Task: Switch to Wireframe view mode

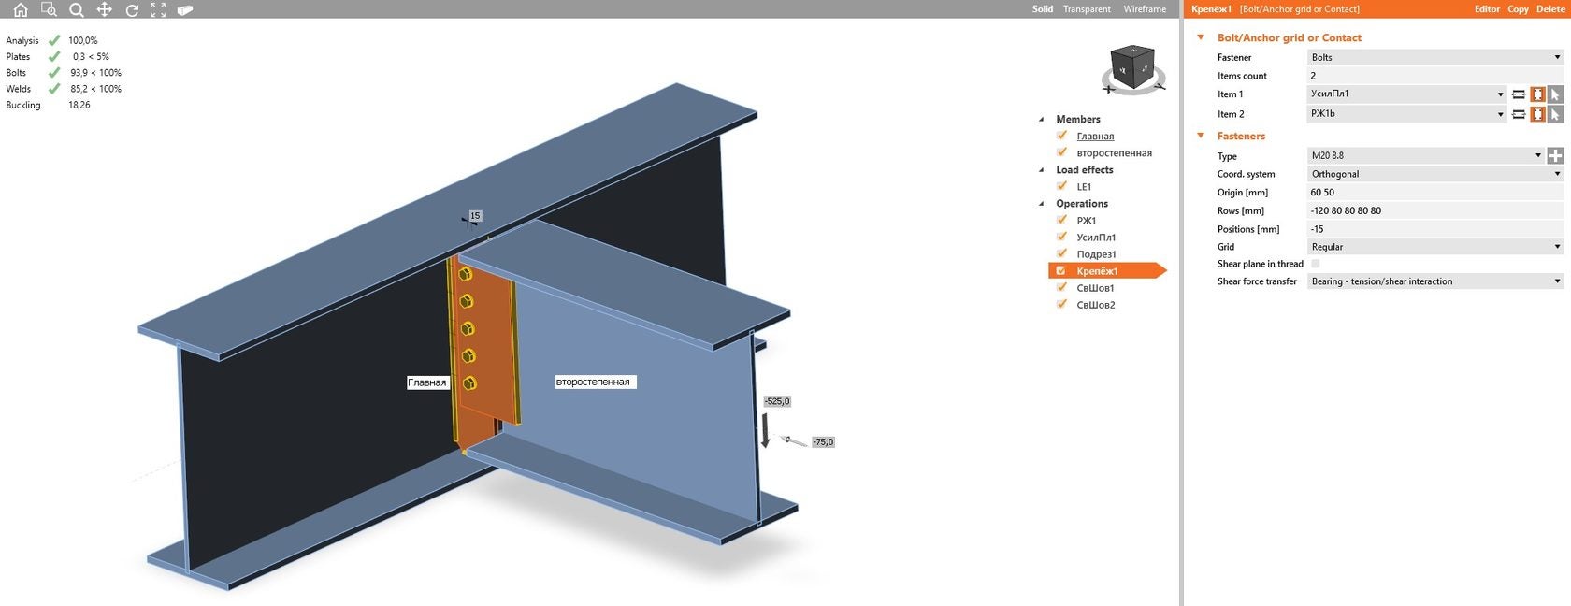Action: [x=1145, y=9]
